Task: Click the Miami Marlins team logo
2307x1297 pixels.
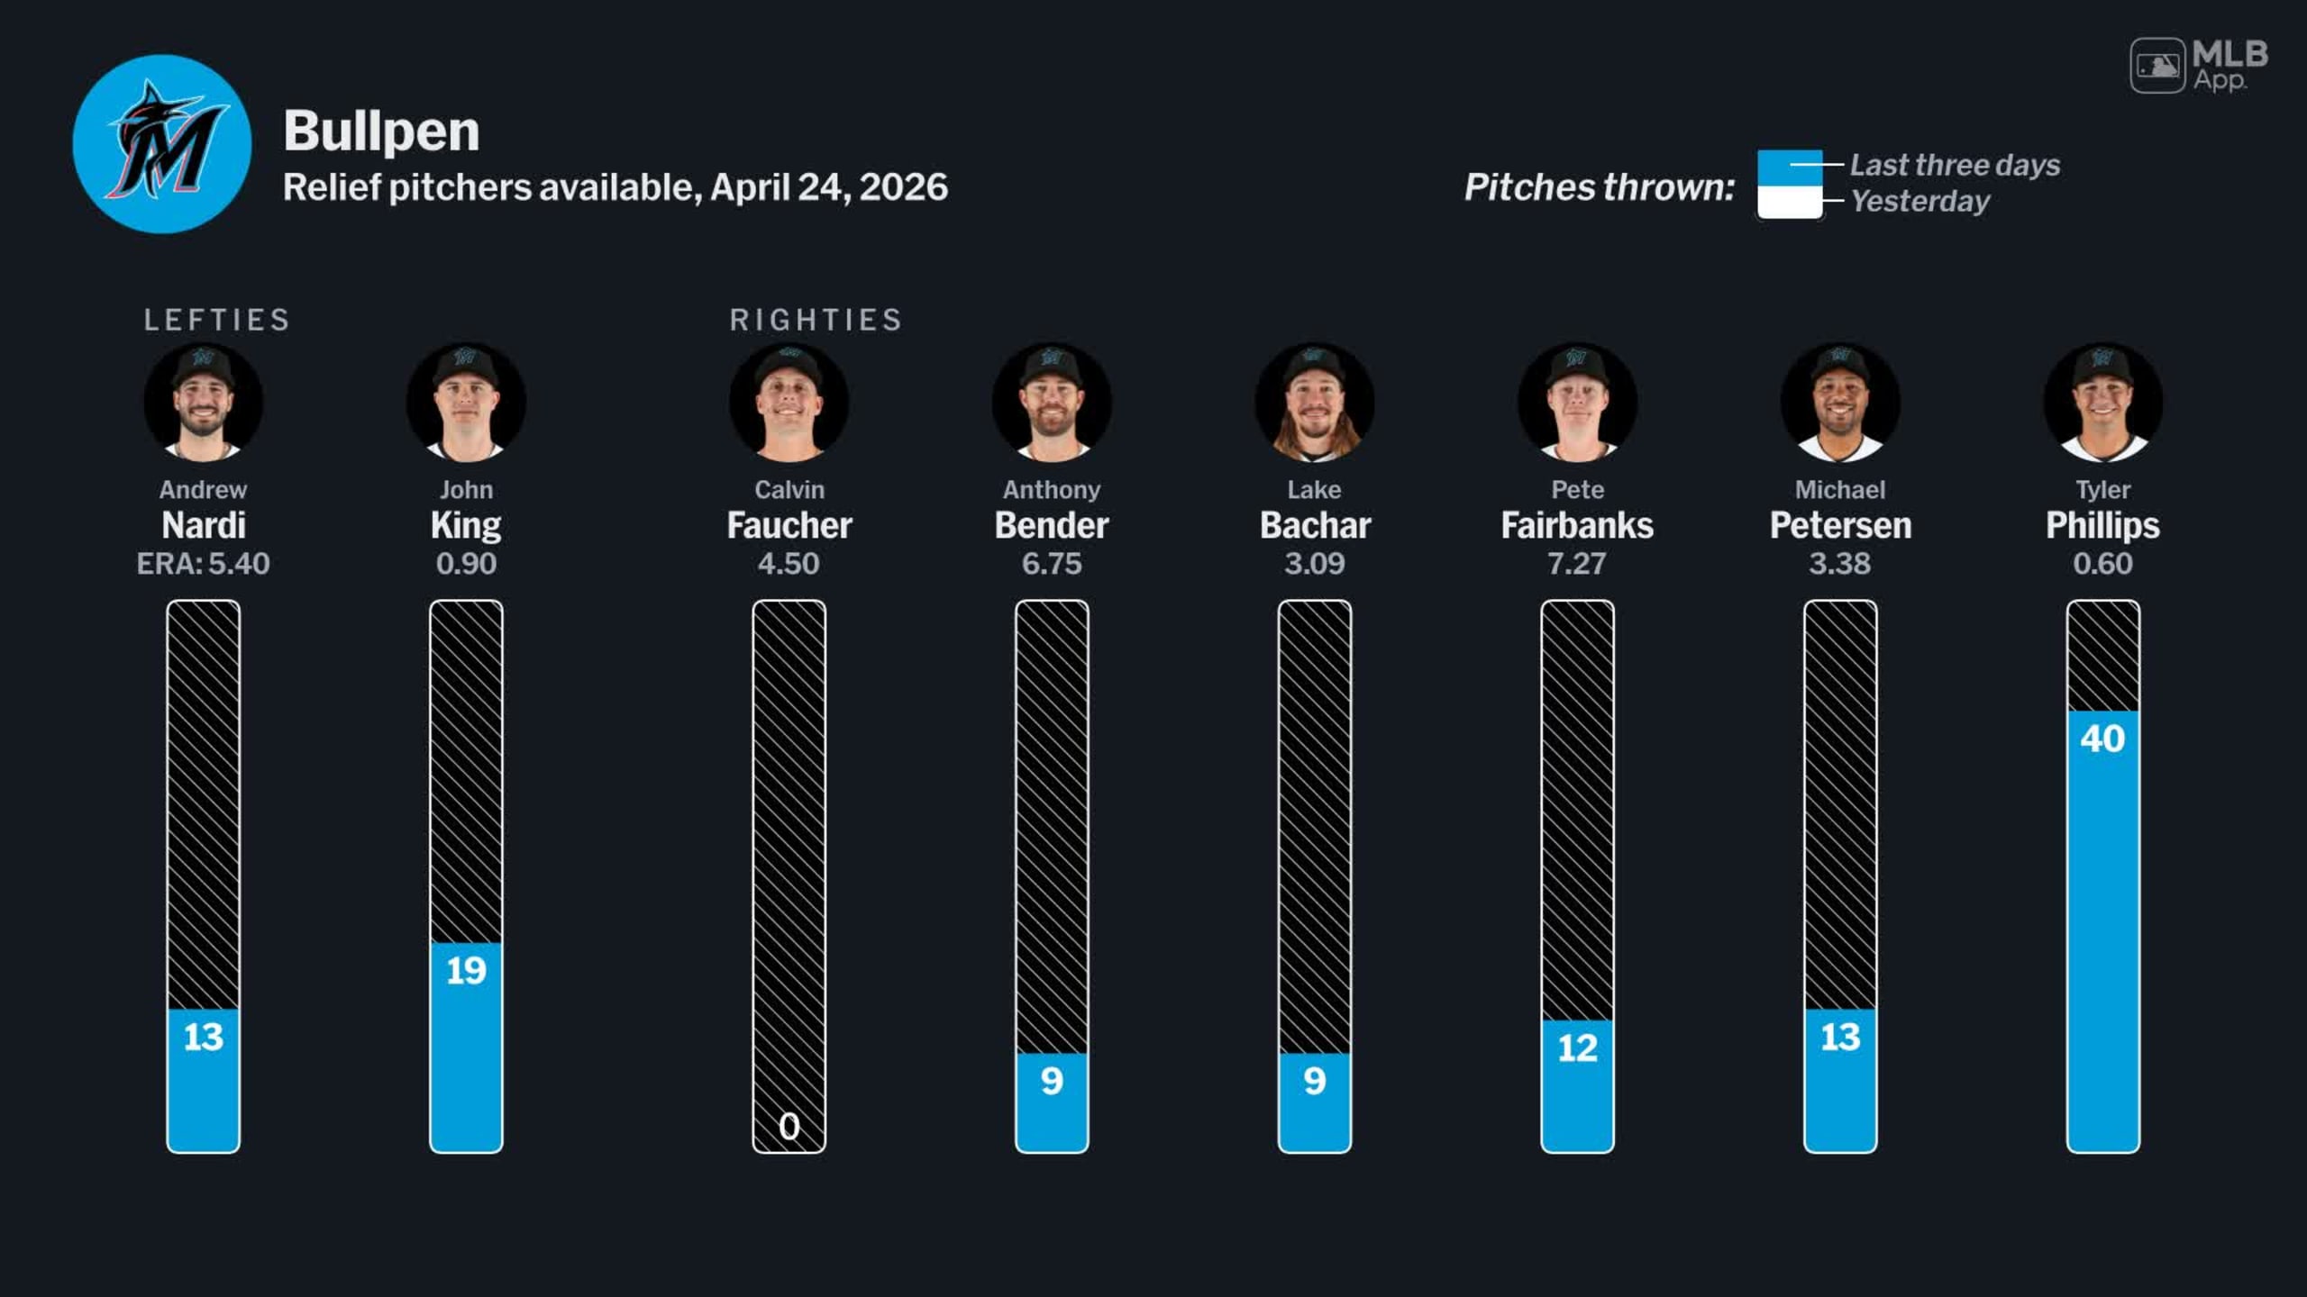Action: (x=162, y=144)
